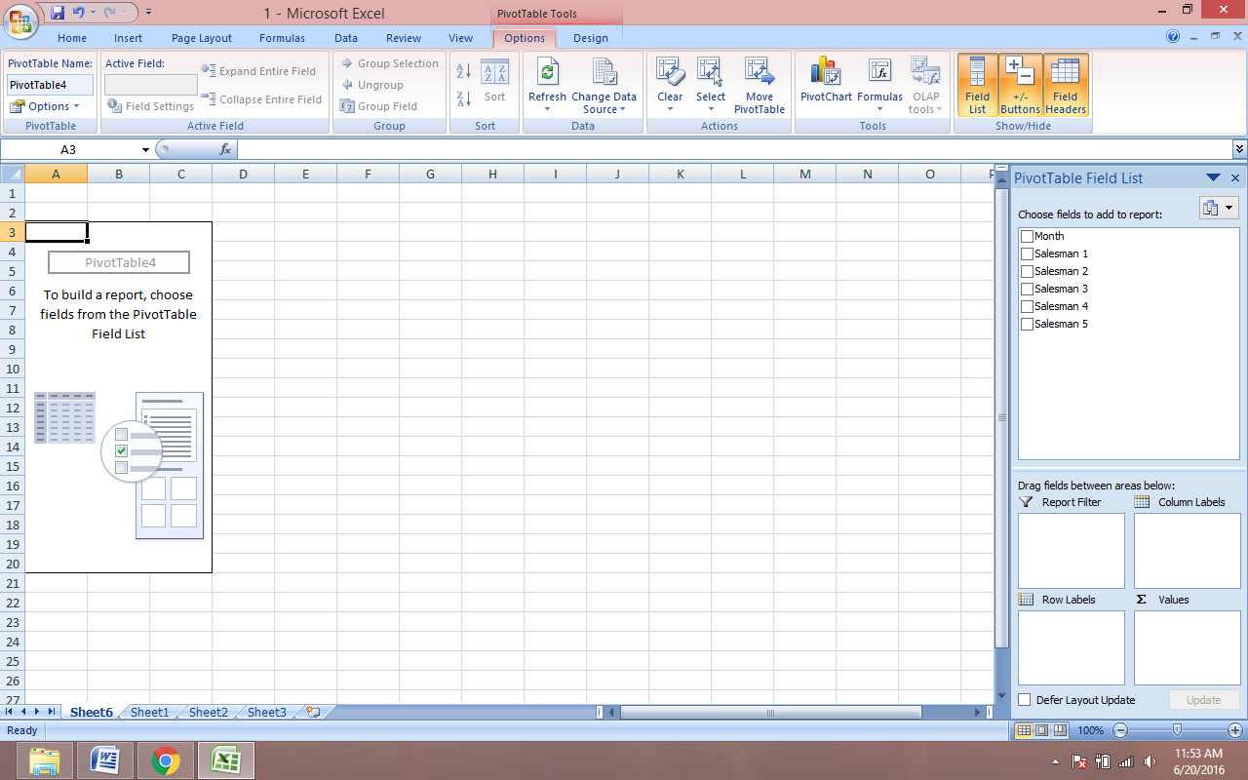
Task: Click the disabled Update button
Action: (x=1203, y=700)
